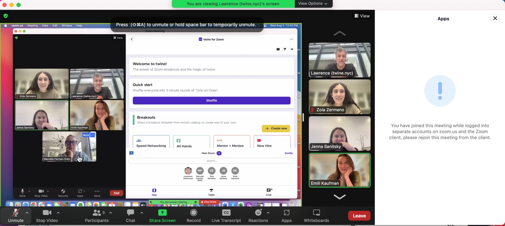Switch to the Chat tab in twine
Viewport: 505px width, 226px height.
click(269, 192)
